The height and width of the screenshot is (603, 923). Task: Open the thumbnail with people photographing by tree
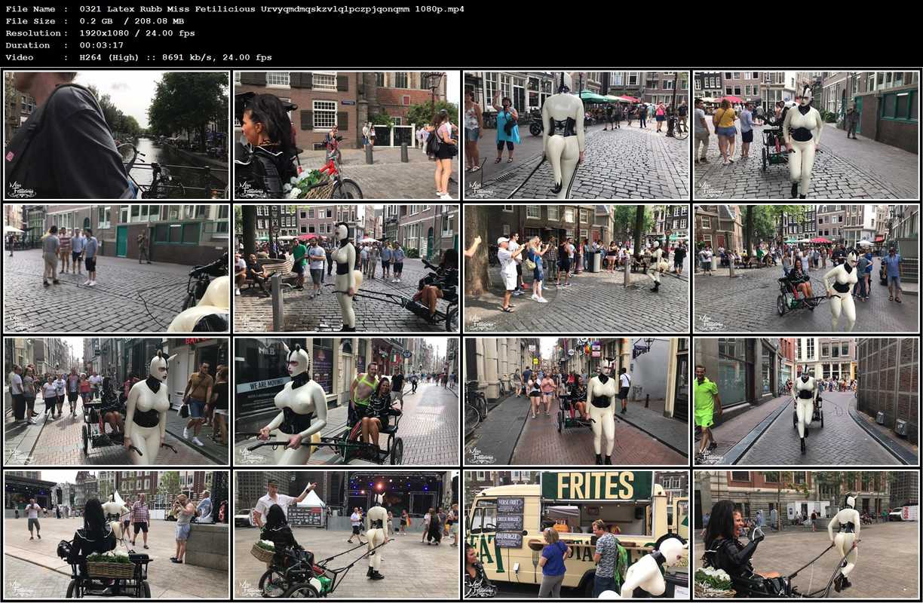click(x=577, y=268)
